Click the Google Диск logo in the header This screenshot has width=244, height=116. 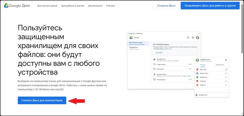[17, 6]
